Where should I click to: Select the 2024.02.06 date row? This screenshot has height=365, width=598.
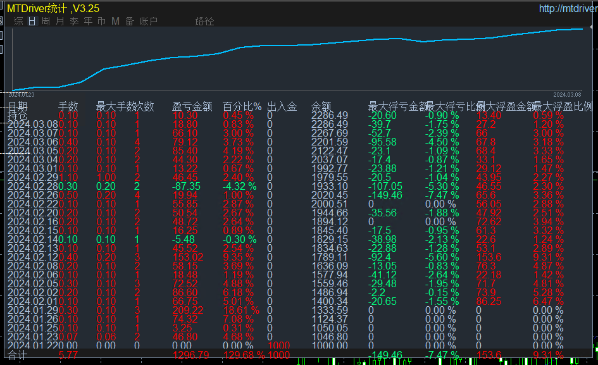tap(33, 275)
